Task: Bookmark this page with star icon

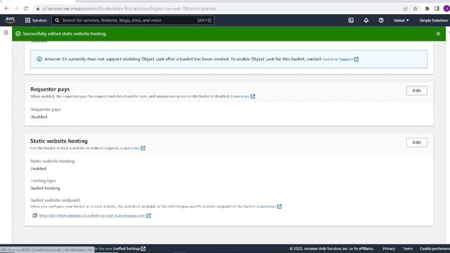Action: (416, 8)
